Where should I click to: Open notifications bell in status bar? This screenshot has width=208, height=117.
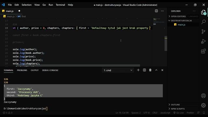tap(204, 113)
